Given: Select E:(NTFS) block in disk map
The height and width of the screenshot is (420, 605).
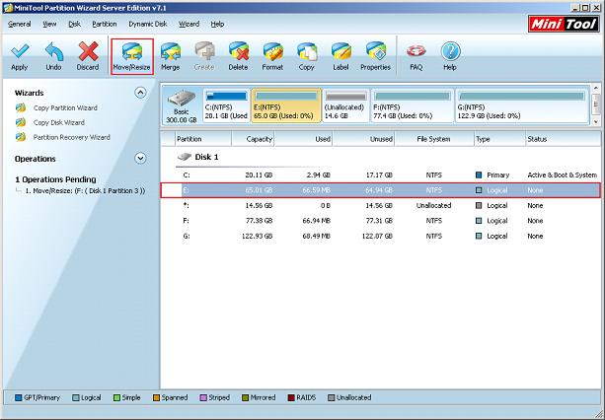Looking at the screenshot, I should coord(286,105).
